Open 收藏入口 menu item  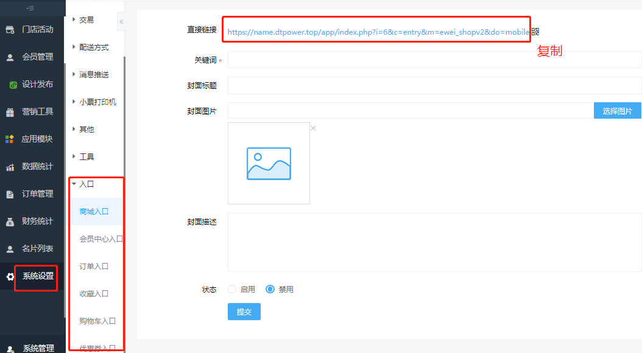pos(94,294)
